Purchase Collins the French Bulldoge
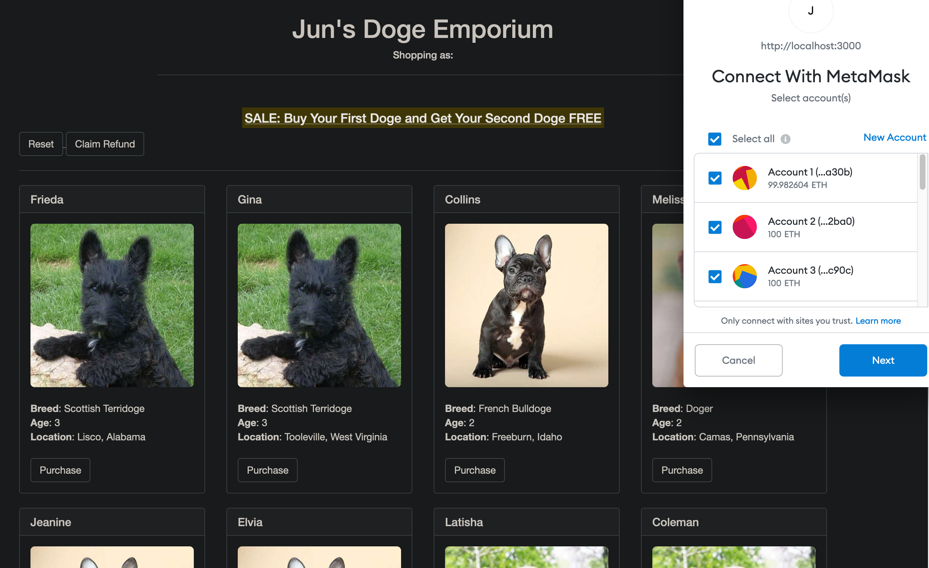 point(475,470)
